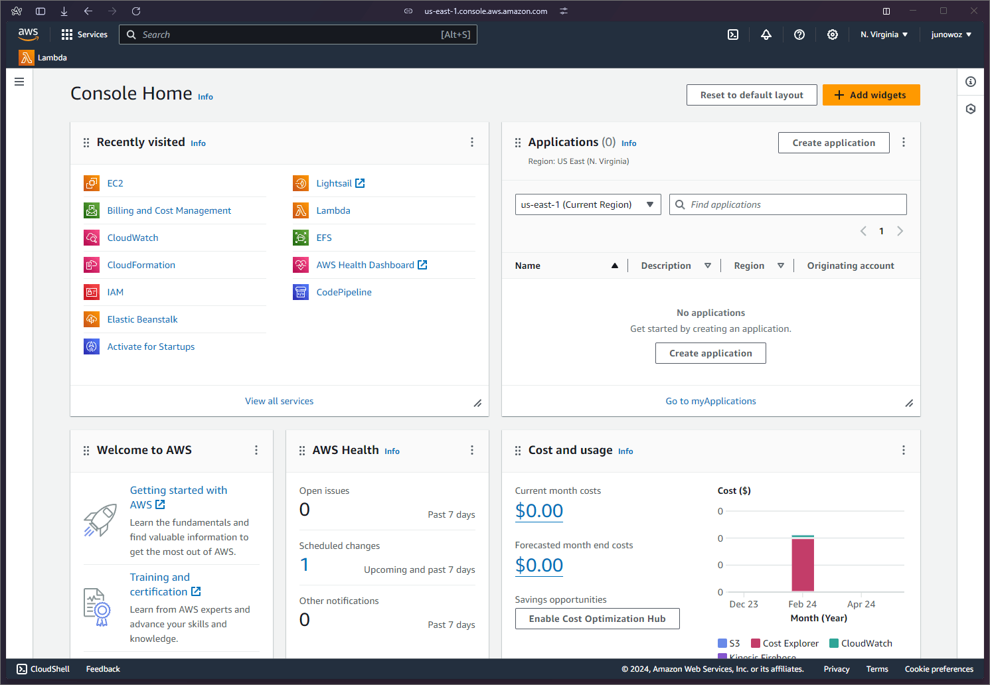Image resolution: width=990 pixels, height=685 pixels.
Task: Open the notifications bell icon
Action: click(766, 34)
